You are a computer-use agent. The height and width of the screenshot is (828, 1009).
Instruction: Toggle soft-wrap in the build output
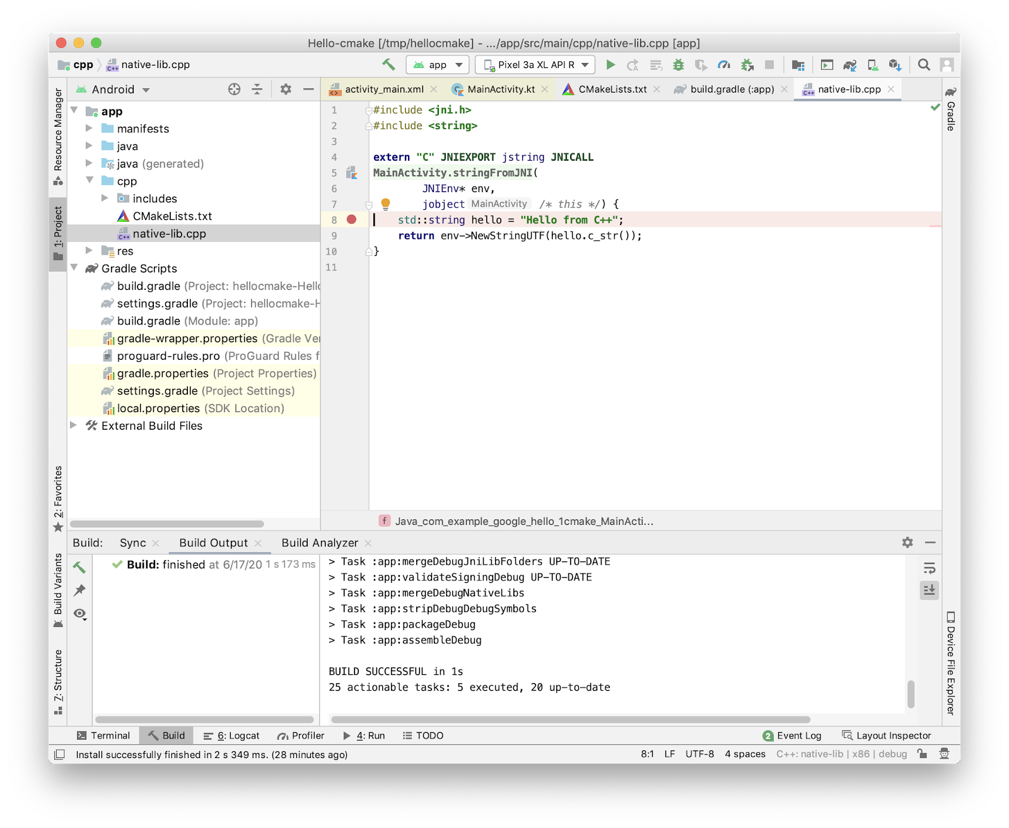[929, 568]
